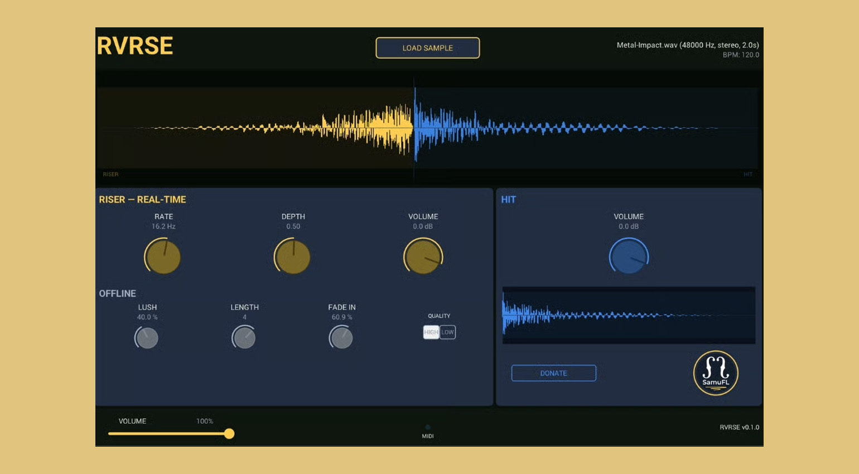Viewport: 859px width, 474px height.
Task: Set quality to LOW
Action: pyautogui.click(x=448, y=332)
